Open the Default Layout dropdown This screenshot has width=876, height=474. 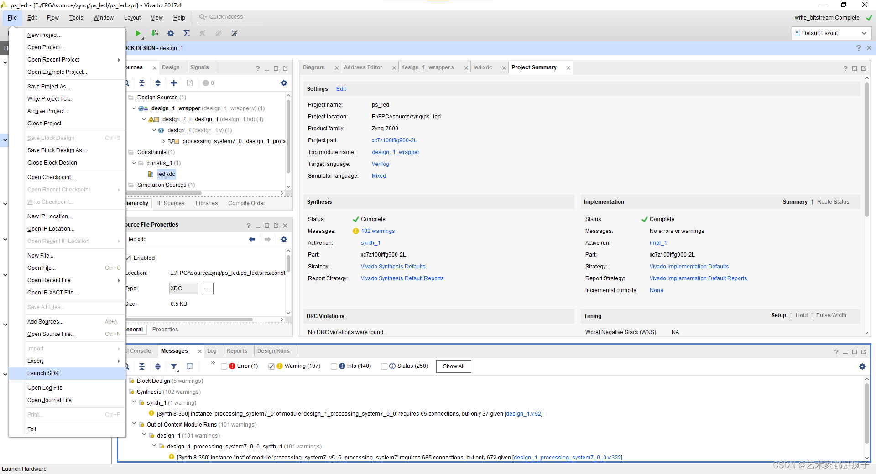point(832,33)
